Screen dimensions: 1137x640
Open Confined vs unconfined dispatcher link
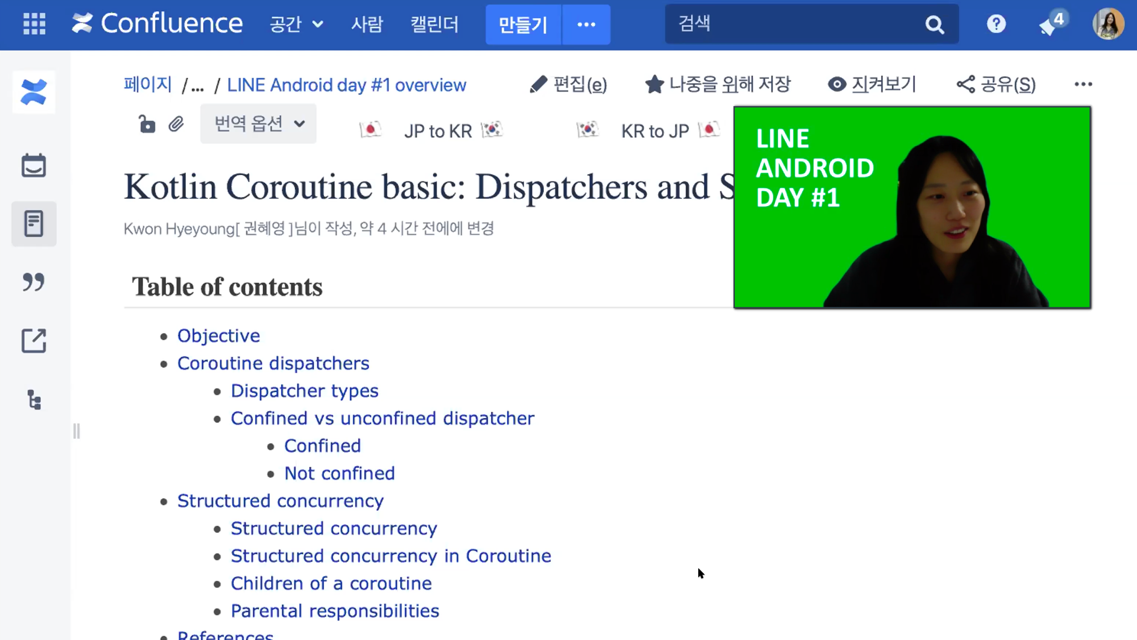click(382, 418)
